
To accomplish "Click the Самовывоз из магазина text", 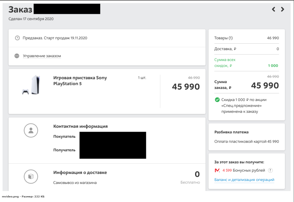I will coord(75,183).
